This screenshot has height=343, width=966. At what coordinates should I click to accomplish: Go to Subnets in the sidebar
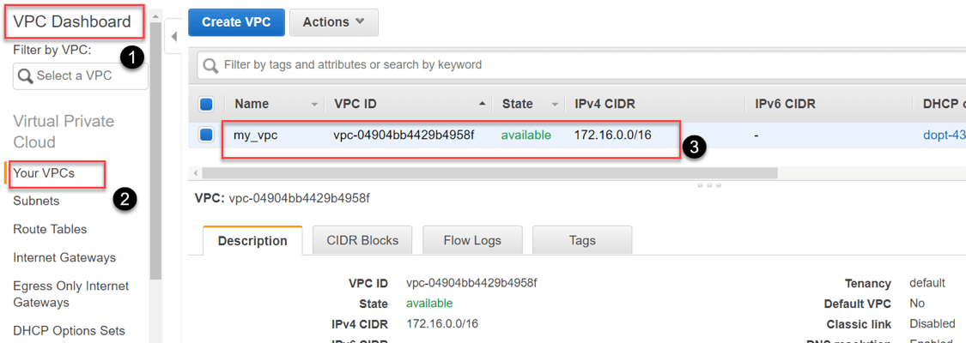pos(36,201)
